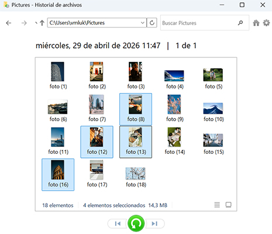272x234 pixels.
Task: Go forward with the right arrow
Action: (24, 23)
